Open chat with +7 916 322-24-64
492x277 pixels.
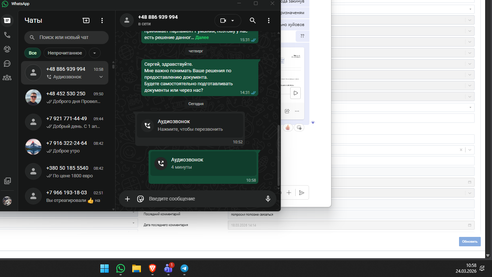click(x=65, y=147)
